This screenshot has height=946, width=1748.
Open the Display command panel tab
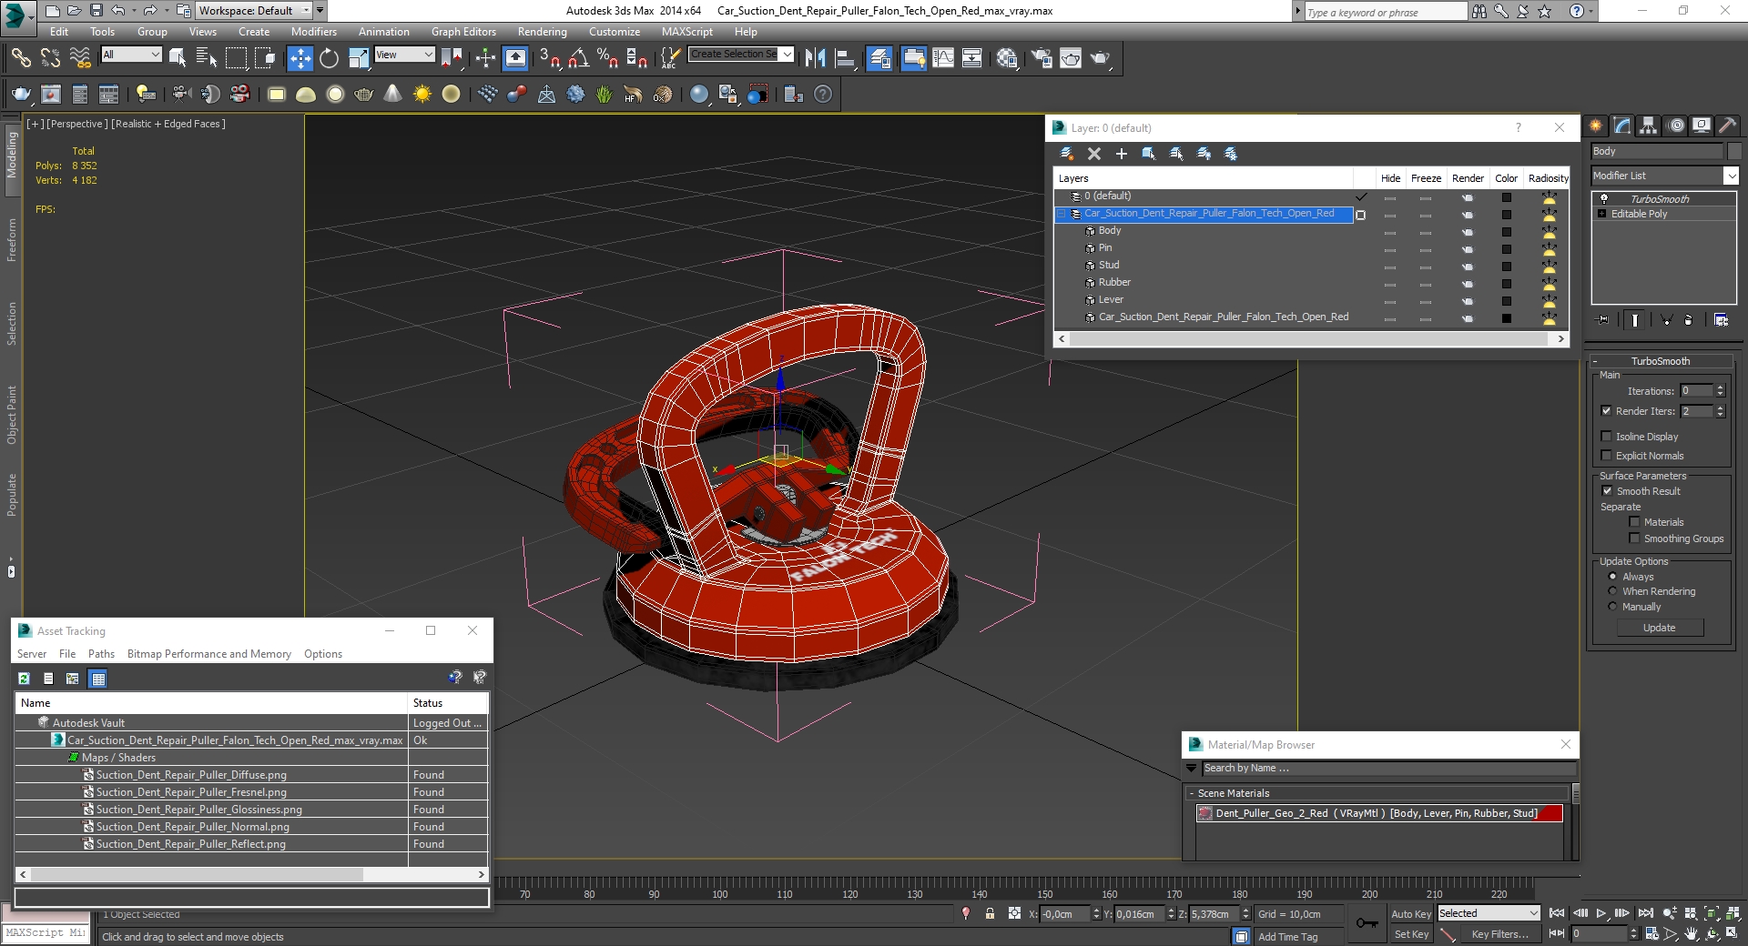[x=1701, y=126]
